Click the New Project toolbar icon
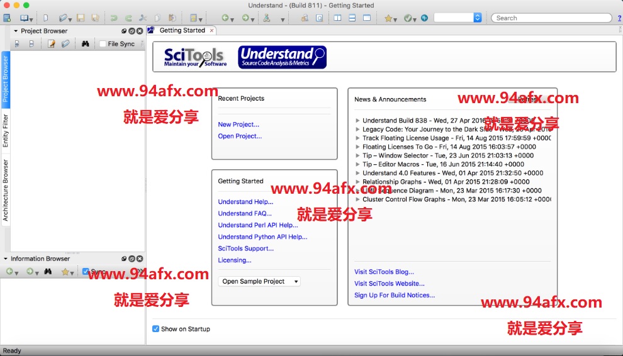This screenshot has height=356, width=623. (7, 18)
